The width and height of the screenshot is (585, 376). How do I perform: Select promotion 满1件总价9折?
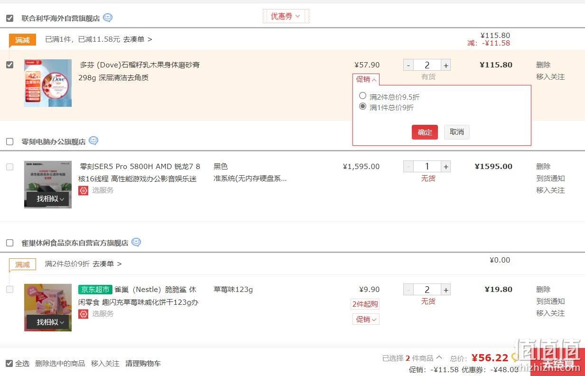pos(363,106)
